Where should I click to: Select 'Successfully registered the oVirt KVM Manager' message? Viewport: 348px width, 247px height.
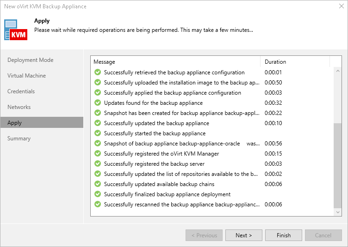click(162, 154)
